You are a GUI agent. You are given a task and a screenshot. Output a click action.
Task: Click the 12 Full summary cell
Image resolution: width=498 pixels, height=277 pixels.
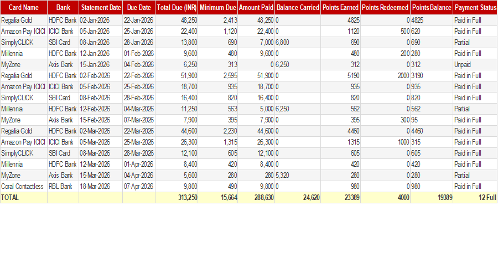475,197
